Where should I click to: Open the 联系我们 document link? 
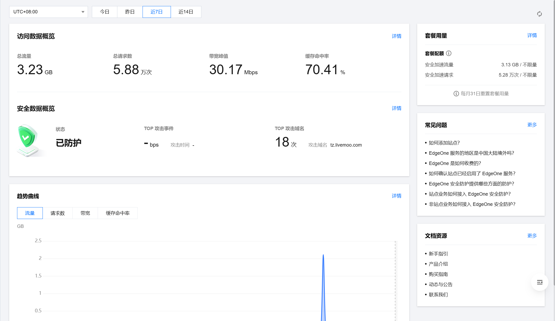438,295
